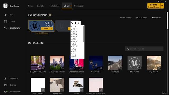This screenshot has height=95, width=169.
Task: Choose version 4.18.3 from the list
Action: click(x=74, y=51)
